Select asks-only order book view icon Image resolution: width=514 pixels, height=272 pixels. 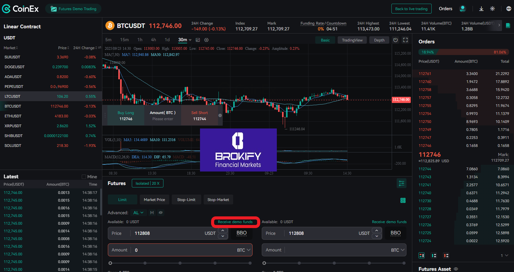446,255
